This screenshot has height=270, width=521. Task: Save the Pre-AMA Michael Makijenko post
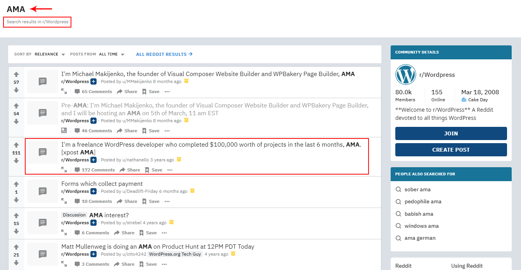click(x=151, y=131)
